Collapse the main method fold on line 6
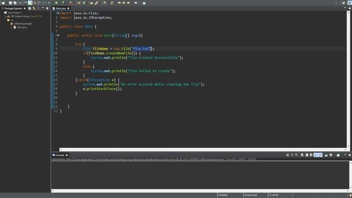The image size is (352, 198). pos(58,35)
